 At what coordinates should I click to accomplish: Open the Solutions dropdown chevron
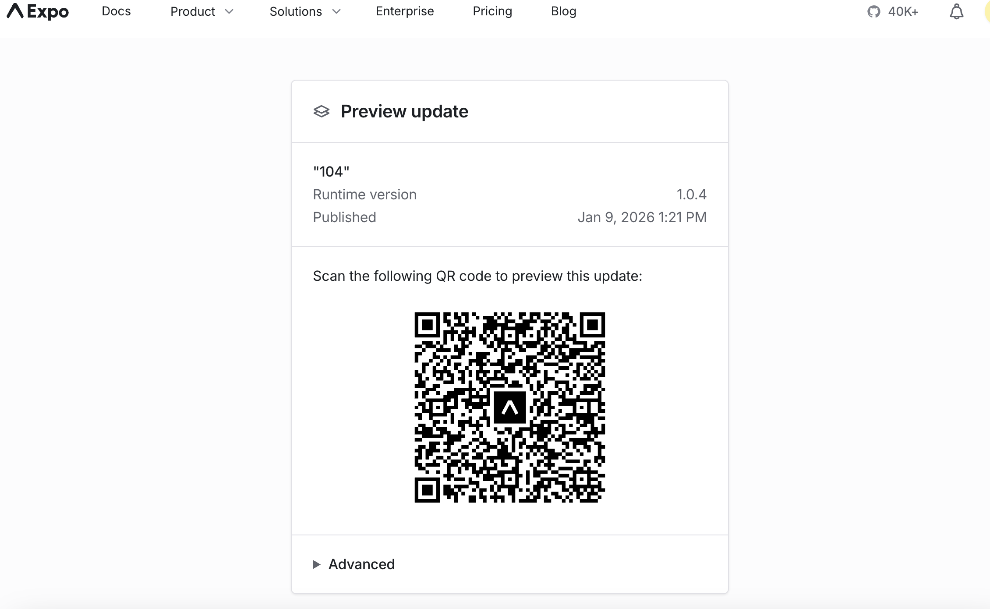click(x=336, y=11)
